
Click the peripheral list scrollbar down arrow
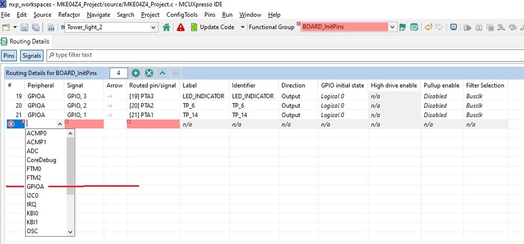(70, 231)
